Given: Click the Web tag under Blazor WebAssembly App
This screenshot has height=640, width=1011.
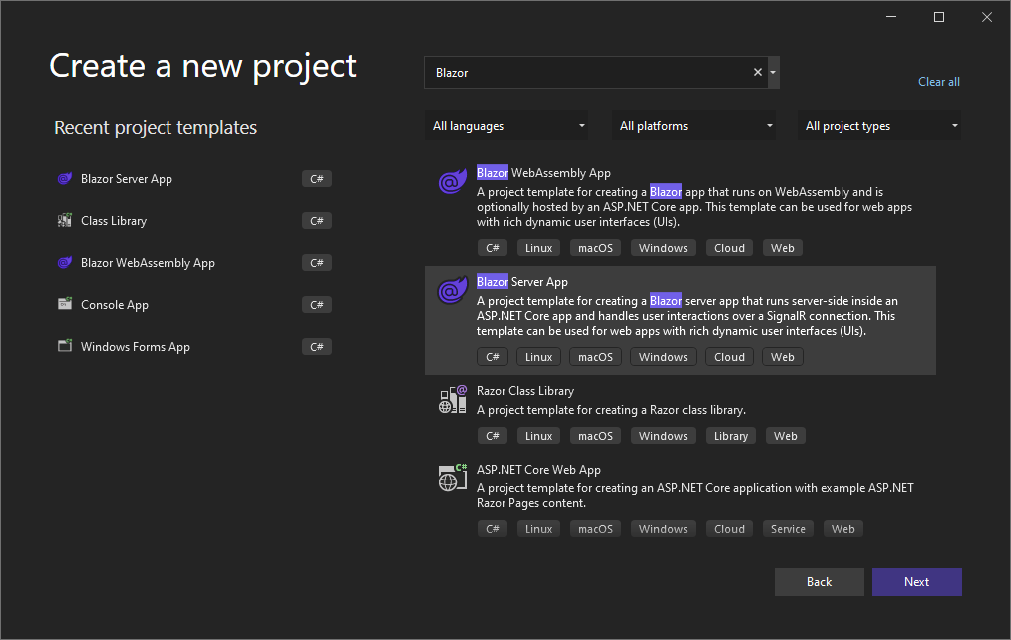Looking at the screenshot, I should (x=782, y=248).
